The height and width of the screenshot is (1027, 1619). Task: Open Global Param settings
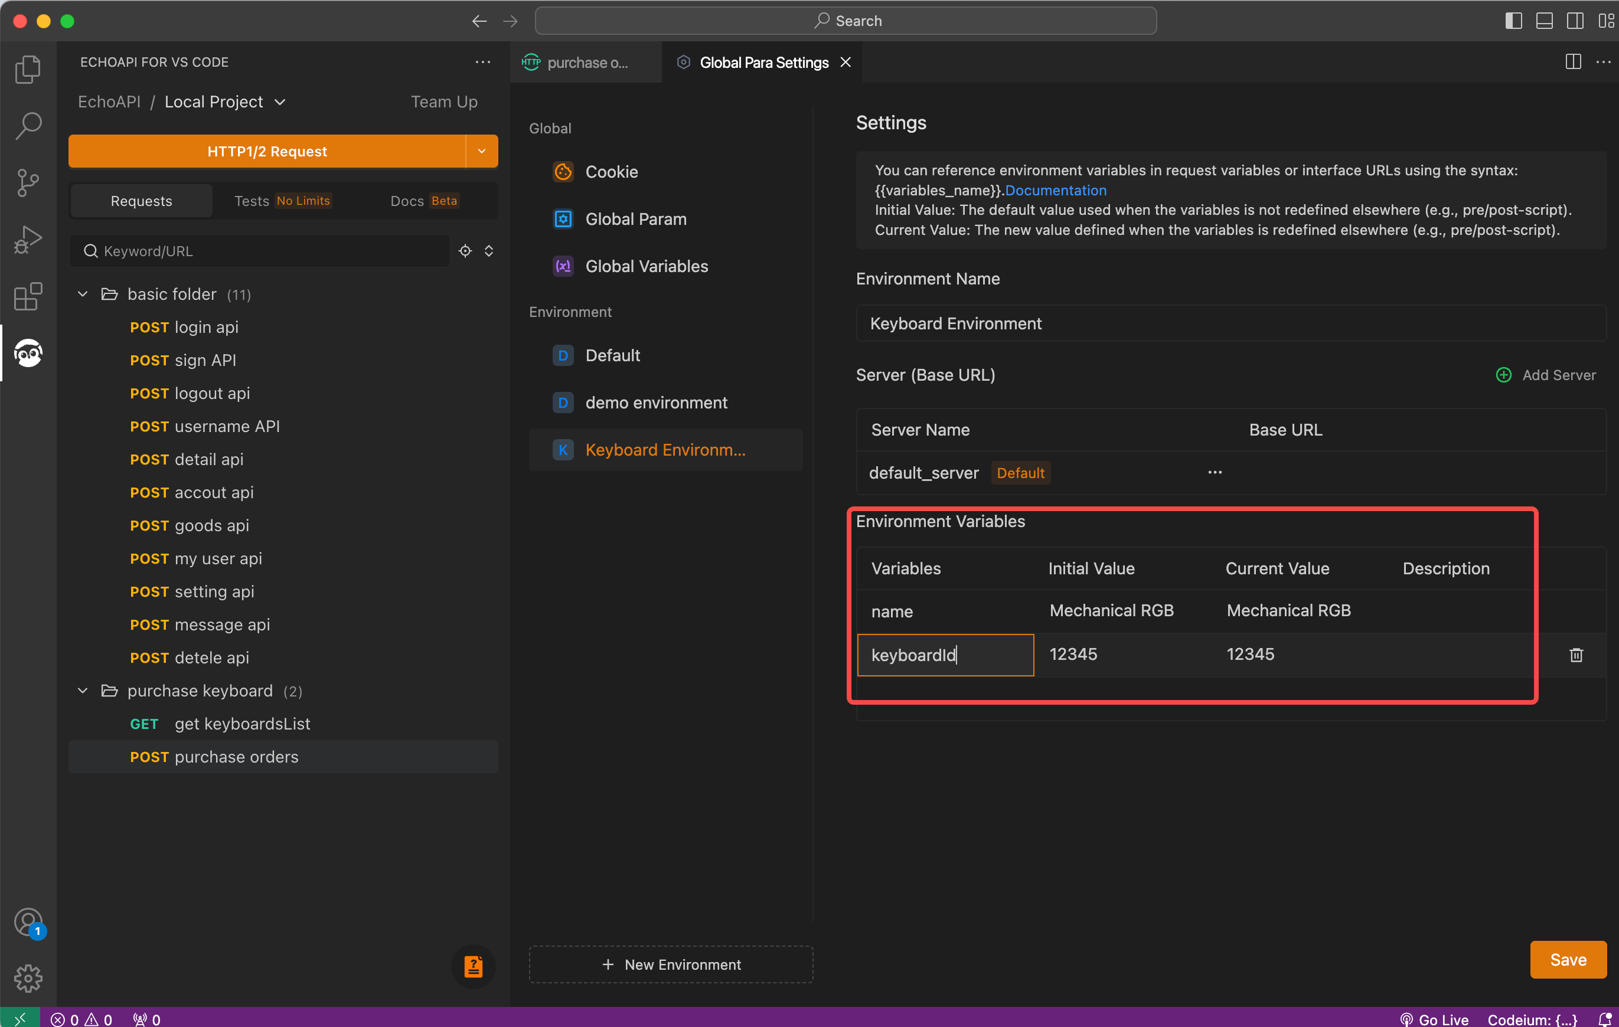pyautogui.click(x=665, y=219)
